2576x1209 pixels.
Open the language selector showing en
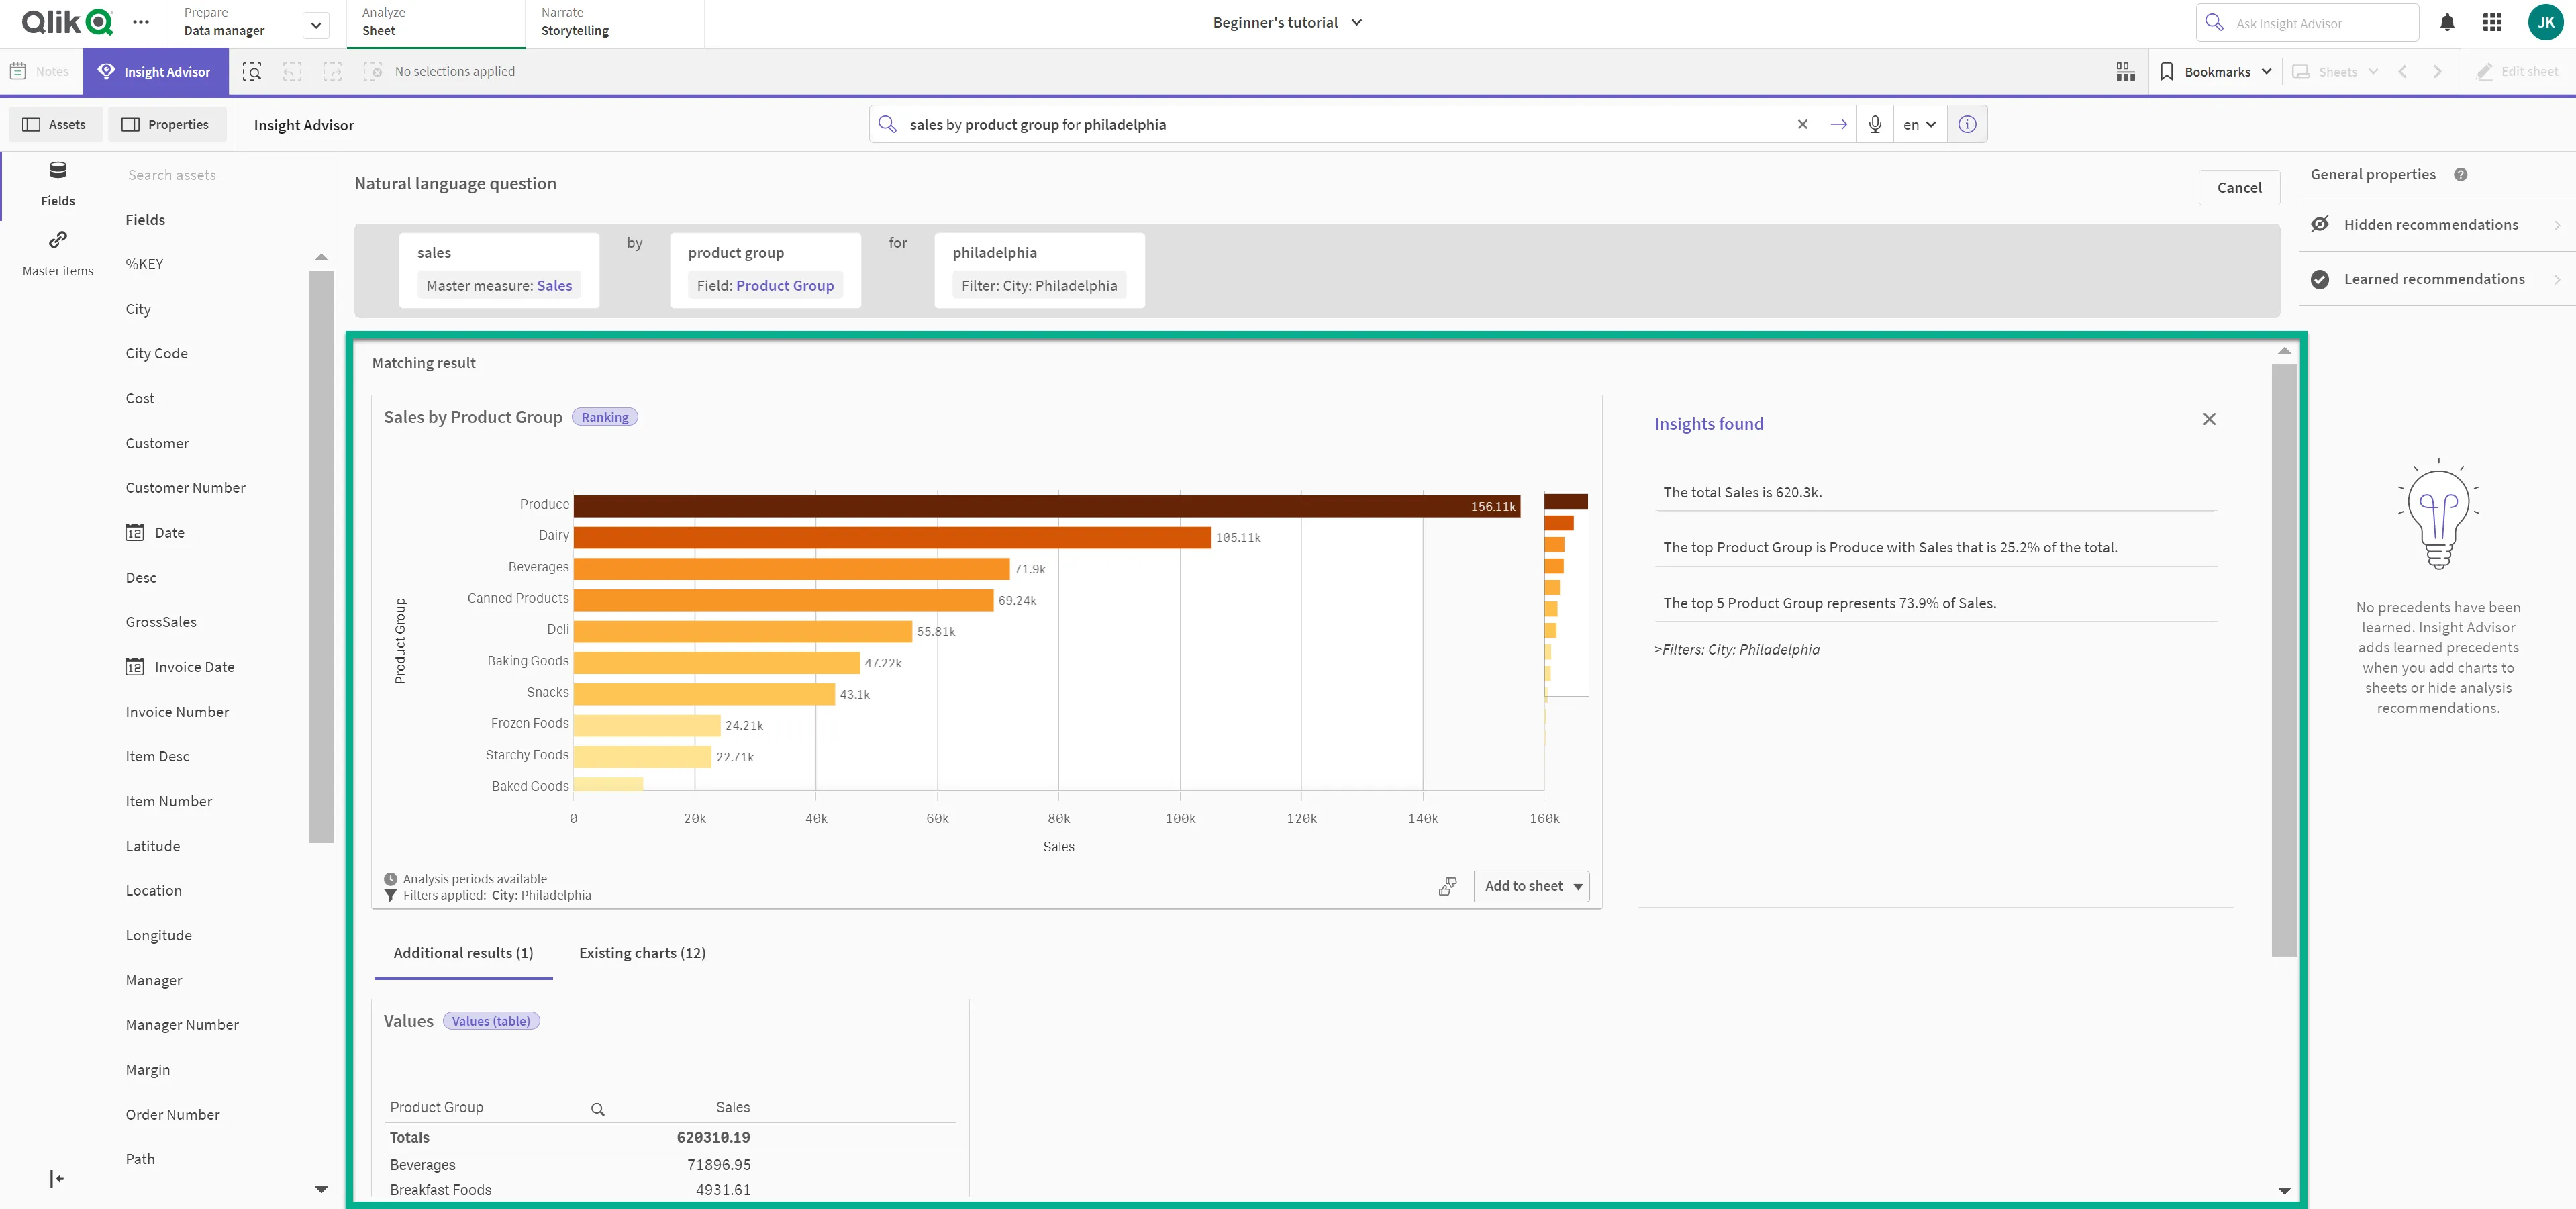(1918, 124)
